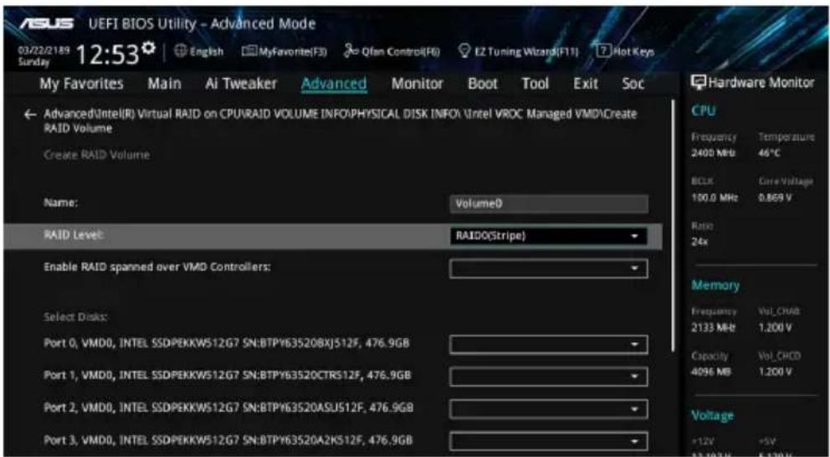Open Qfan Control(F6)
This screenshot has height=457, width=830.
pos(392,52)
